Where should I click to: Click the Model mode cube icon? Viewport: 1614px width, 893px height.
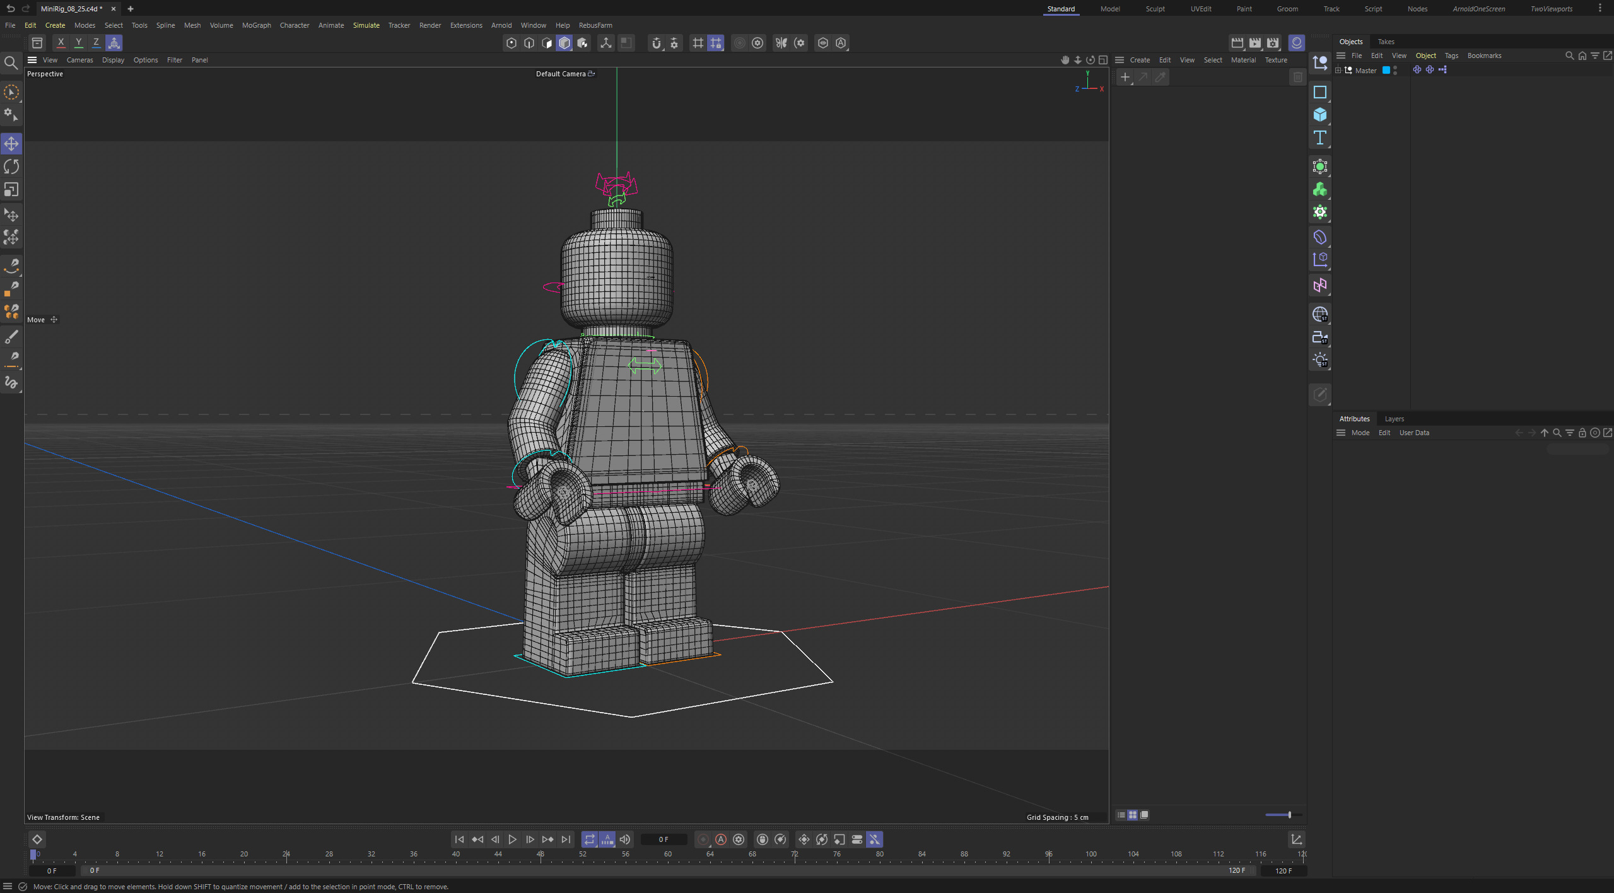564,43
